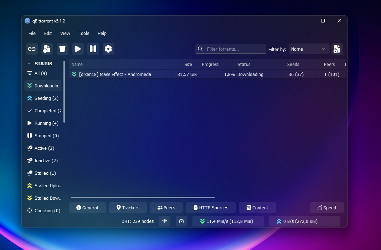The image size is (381, 250).
Task: Select the Checking (0) filter
Action: tap(43, 211)
